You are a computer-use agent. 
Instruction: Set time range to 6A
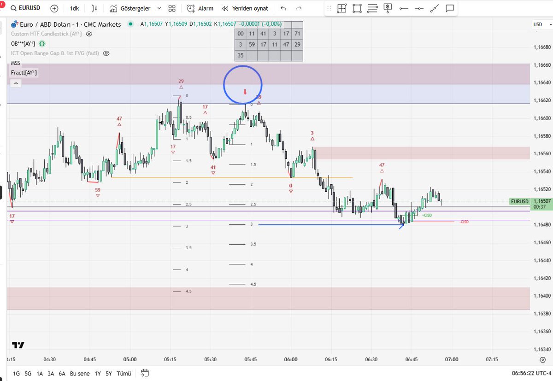62,373
